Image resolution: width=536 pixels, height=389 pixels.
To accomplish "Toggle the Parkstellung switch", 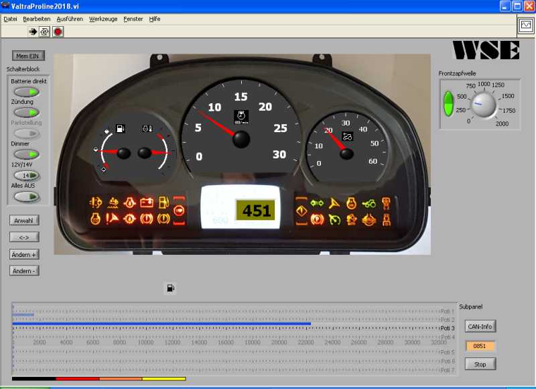I will click(26, 133).
